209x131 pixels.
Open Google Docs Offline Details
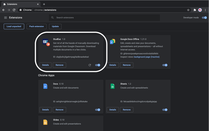tap(113, 65)
